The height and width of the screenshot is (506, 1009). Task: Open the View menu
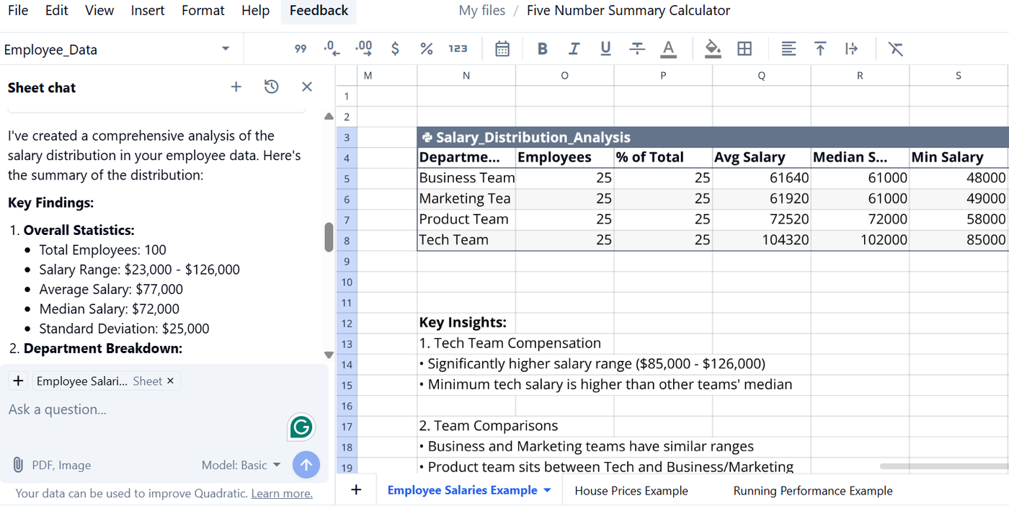99,11
